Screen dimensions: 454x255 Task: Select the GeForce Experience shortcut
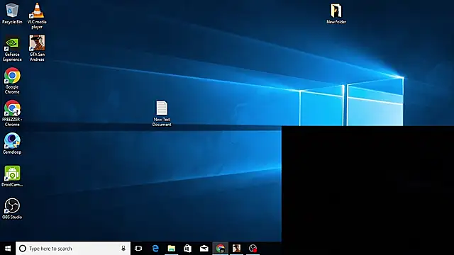pos(12,49)
